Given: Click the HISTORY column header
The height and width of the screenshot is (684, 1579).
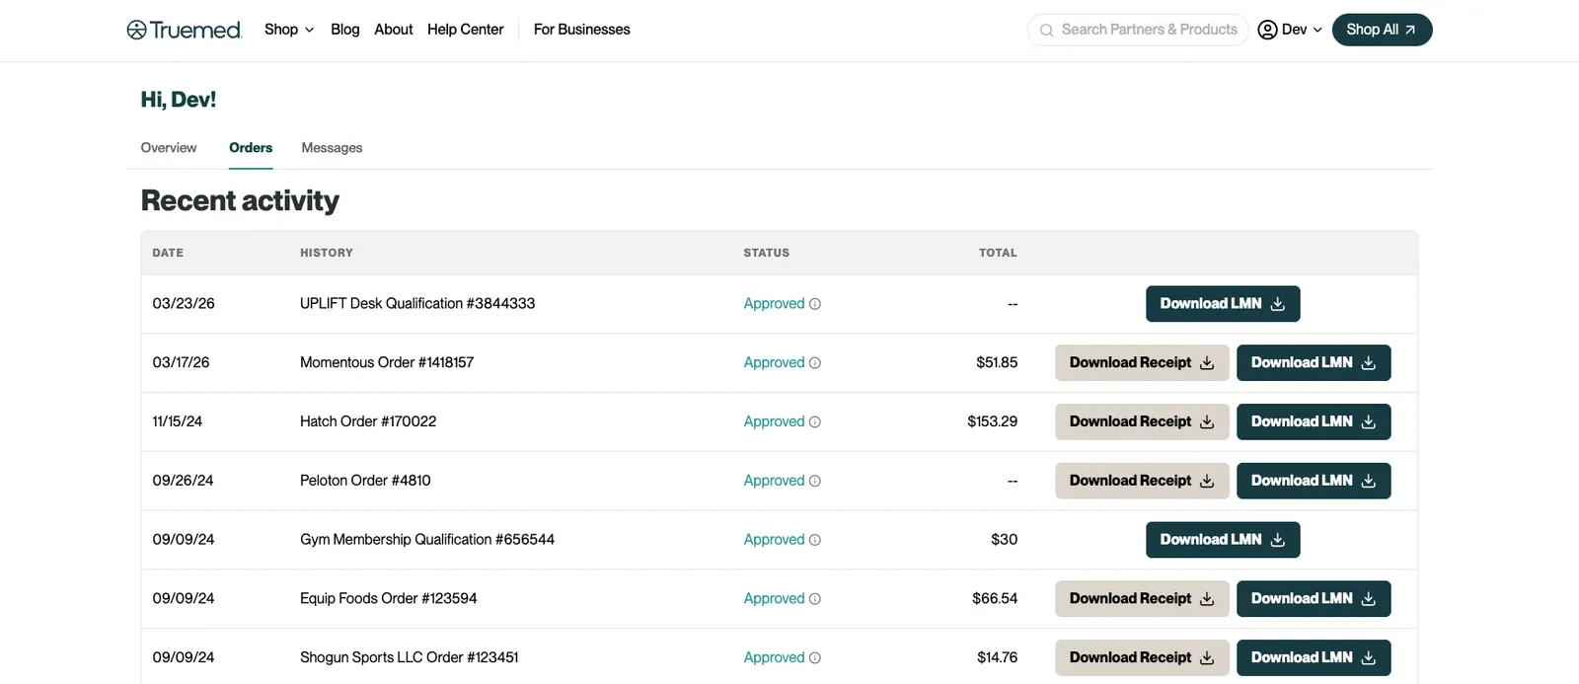Looking at the screenshot, I should (327, 254).
